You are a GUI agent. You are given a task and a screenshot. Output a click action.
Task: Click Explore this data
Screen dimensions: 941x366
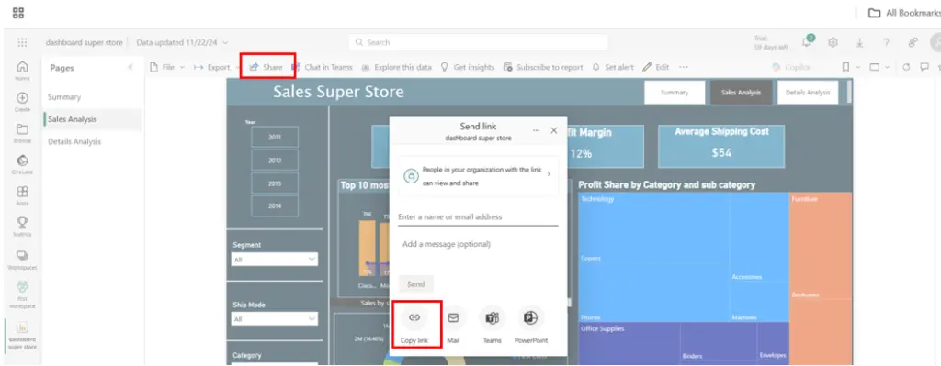[396, 67]
